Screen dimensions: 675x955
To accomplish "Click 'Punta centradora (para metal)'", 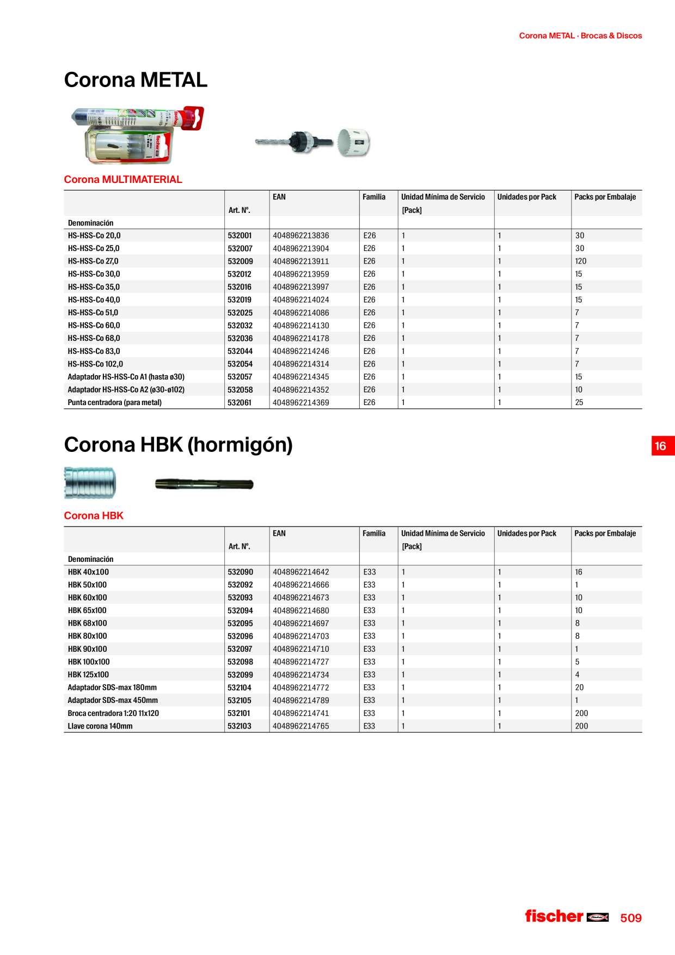I will click(x=115, y=402).
